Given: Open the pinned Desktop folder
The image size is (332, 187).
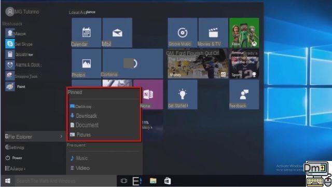Looking at the screenshot, I should (80, 106).
